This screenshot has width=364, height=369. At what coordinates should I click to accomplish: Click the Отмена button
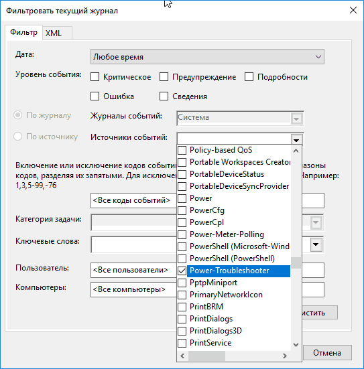point(327,353)
